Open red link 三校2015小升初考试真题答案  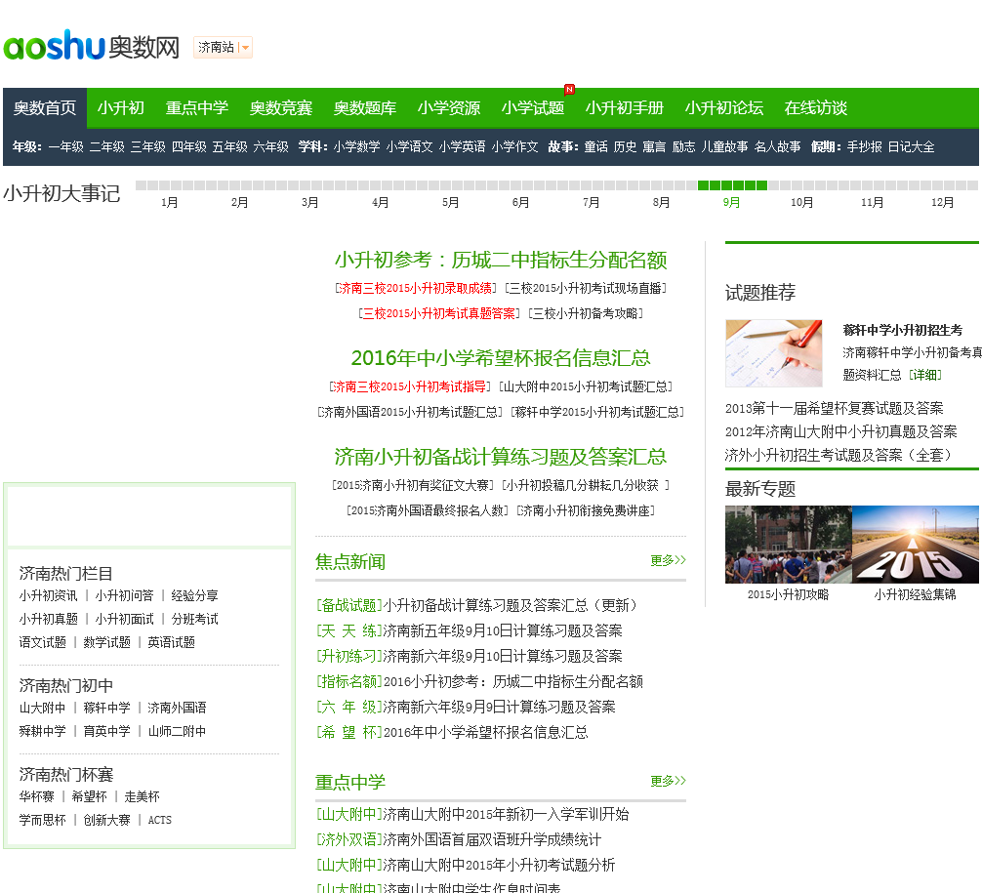pyautogui.click(x=439, y=313)
